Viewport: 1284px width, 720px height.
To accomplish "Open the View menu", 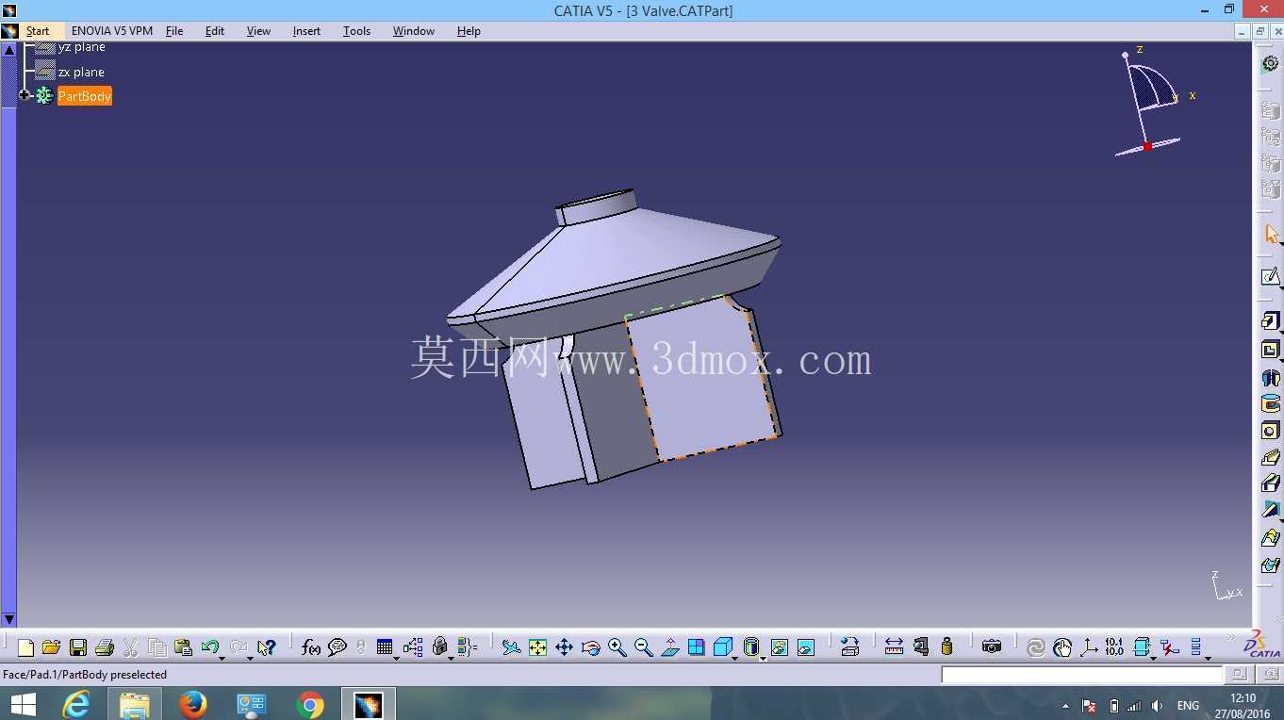I will (x=258, y=31).
